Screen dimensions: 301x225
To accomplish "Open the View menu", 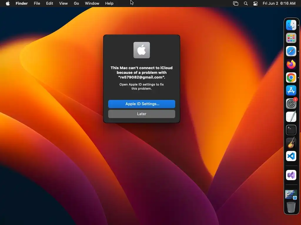I will [x=63, y=3].
